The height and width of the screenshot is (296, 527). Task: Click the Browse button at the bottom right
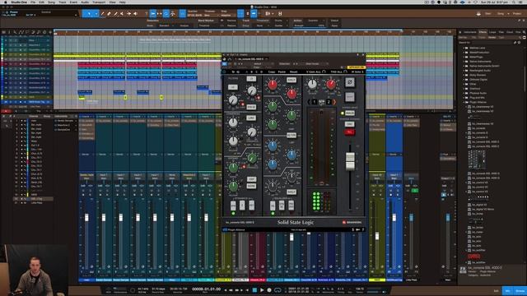[520, 290]
